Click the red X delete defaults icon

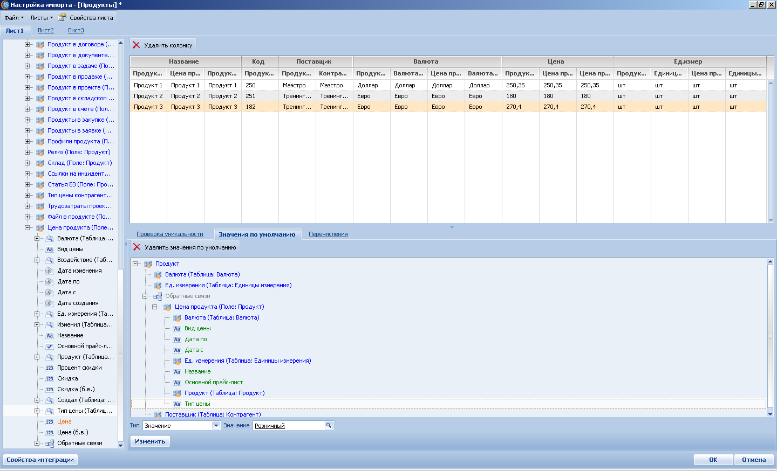[x=137, y=247]
